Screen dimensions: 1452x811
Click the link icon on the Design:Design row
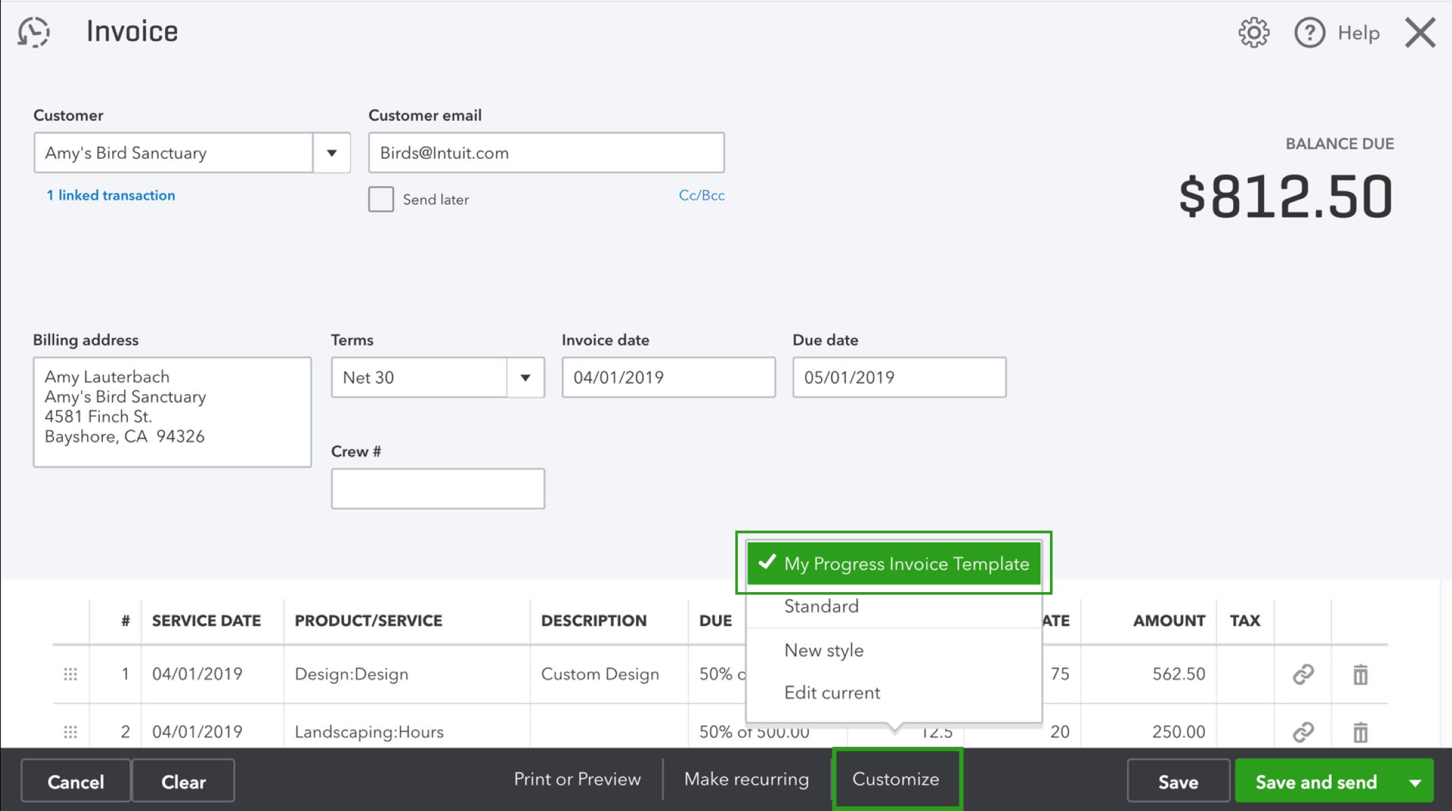pyautogui.click(x=1303, y=673)
